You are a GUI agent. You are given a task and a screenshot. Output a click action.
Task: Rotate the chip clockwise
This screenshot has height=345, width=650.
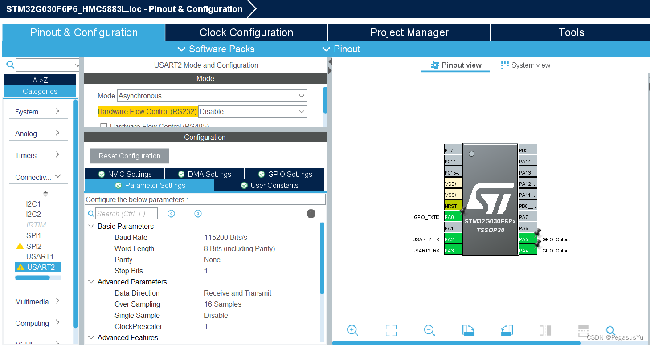(x=468, y=330)
